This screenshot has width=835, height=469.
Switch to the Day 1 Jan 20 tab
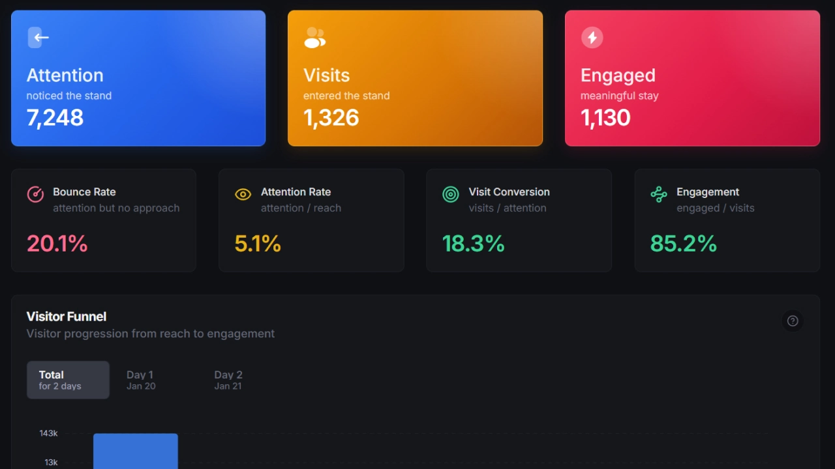tap(141, 380)
